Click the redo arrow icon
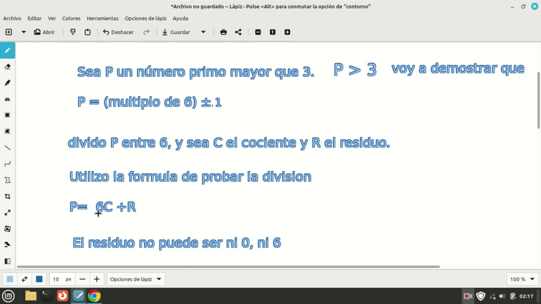541x304 pixels. pyautogui.click(x=146, y=32)
